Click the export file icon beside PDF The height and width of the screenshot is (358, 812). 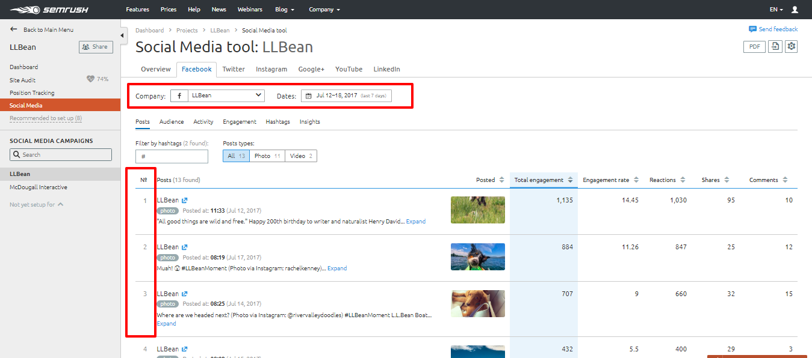(775, 46)
